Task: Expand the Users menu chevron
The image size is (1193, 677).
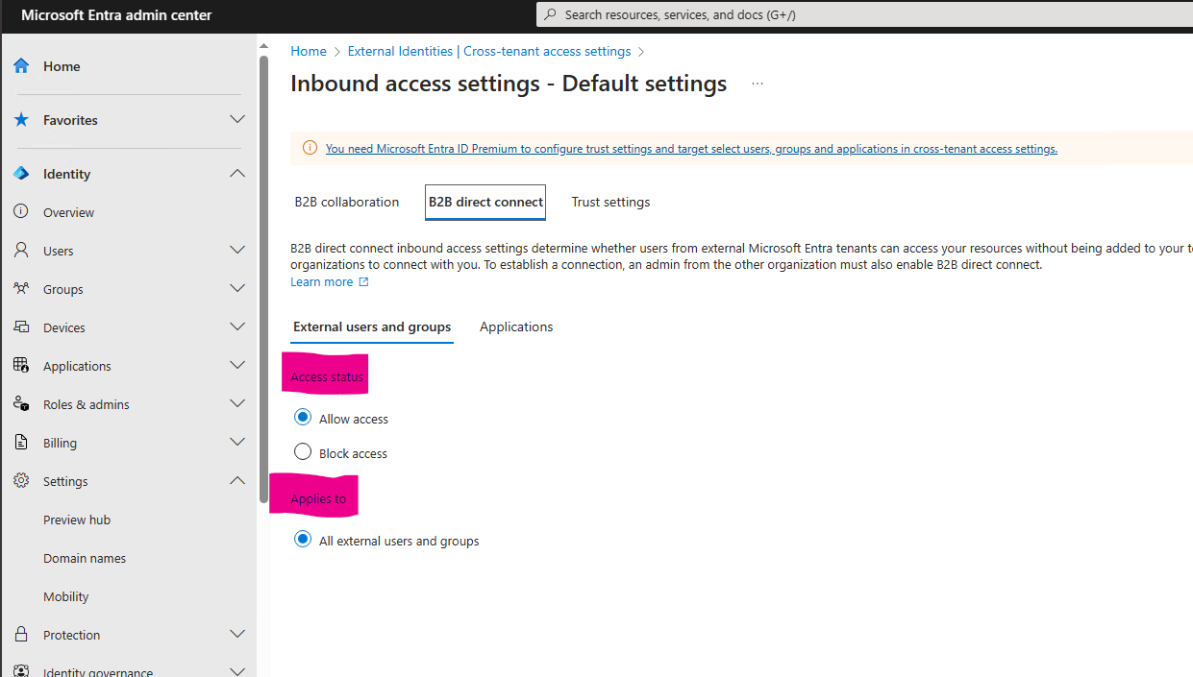Action: 237,250
